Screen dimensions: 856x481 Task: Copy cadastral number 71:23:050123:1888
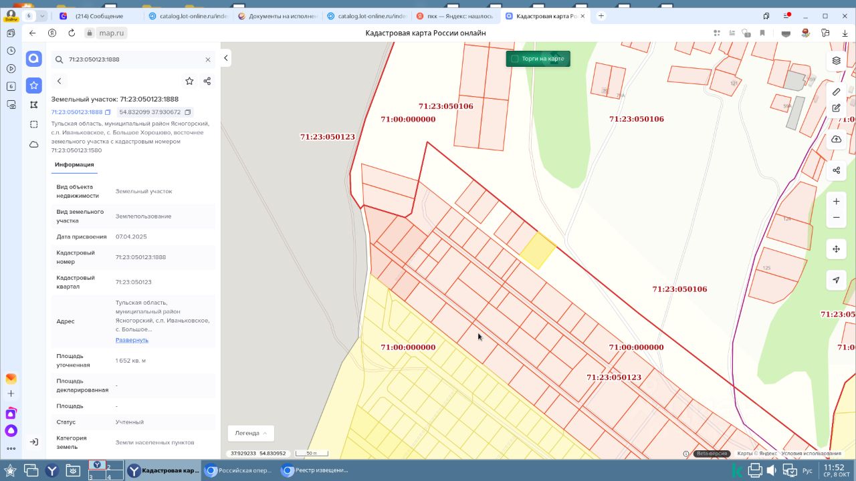point(108,112)
